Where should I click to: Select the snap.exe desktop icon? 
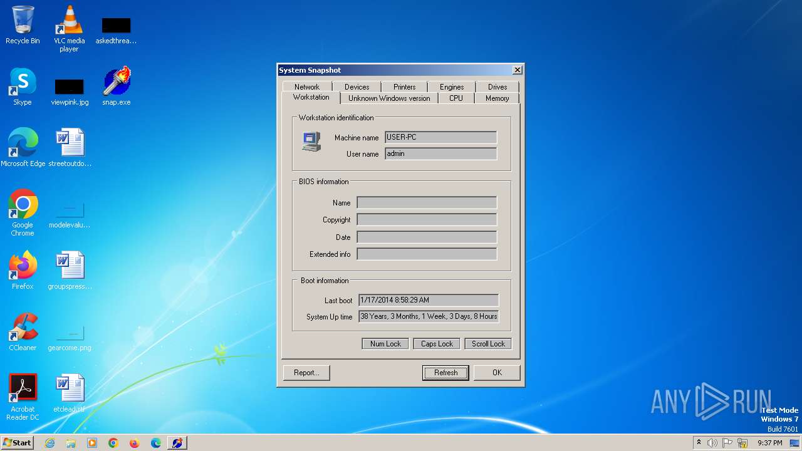point(116,86)
